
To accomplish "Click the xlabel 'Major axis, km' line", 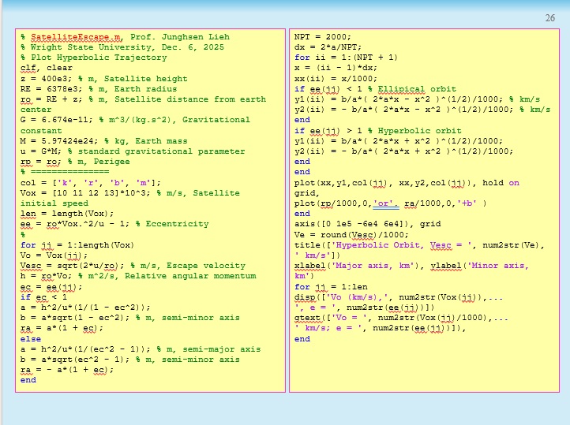I will click(x=411, y=266).
